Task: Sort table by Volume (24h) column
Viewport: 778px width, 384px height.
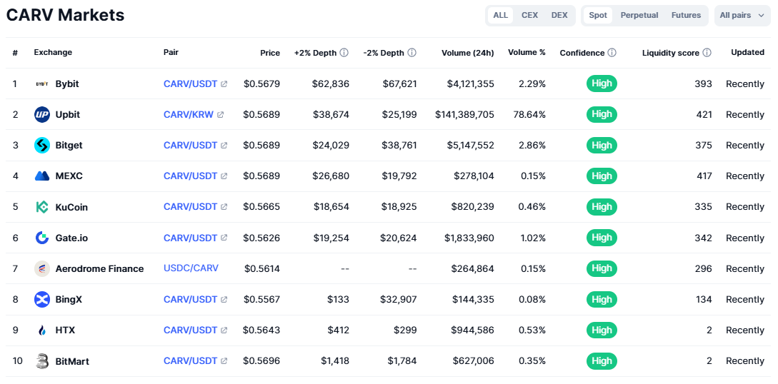Action: click(x=468, y=53)
